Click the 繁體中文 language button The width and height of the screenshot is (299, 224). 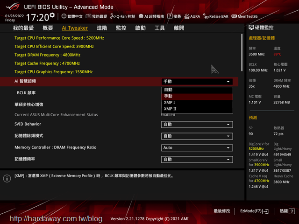[x=72, y=16]
